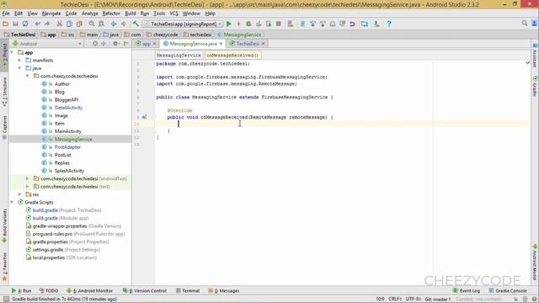Click the Debug bug icon

coord(248,24)
